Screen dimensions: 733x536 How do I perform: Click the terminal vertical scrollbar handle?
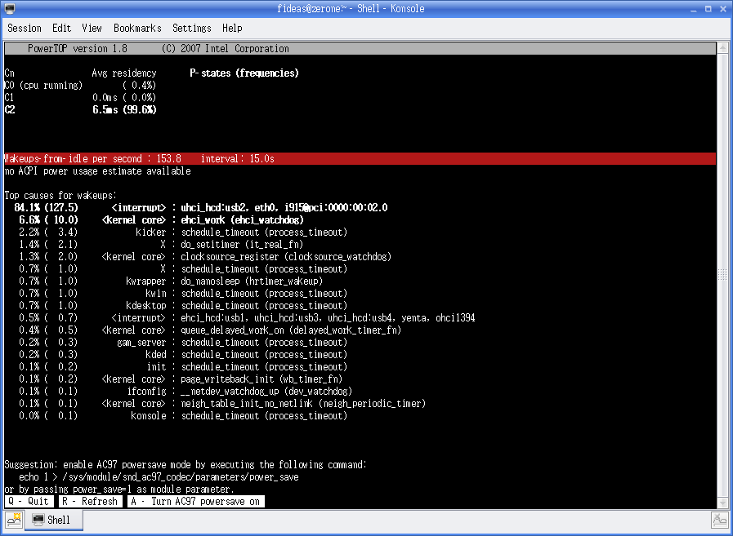tap(722, 275)
